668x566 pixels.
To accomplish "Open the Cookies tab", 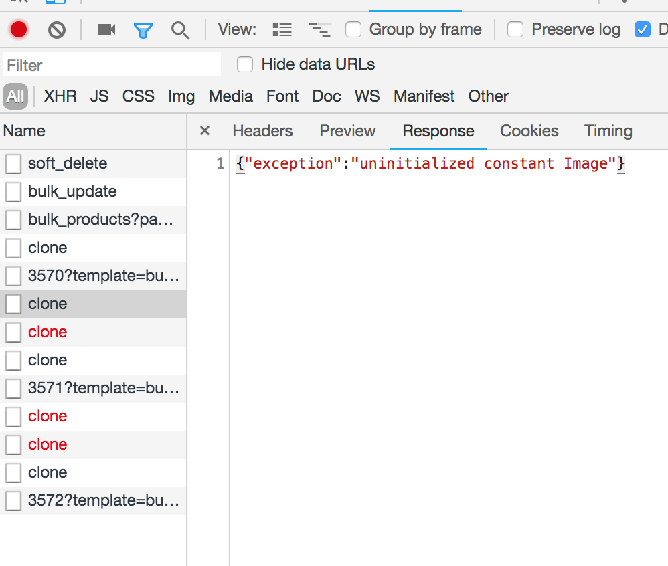I will pos(529,130).
